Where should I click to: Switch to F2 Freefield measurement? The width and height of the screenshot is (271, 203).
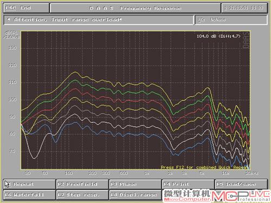click(82, 184)
